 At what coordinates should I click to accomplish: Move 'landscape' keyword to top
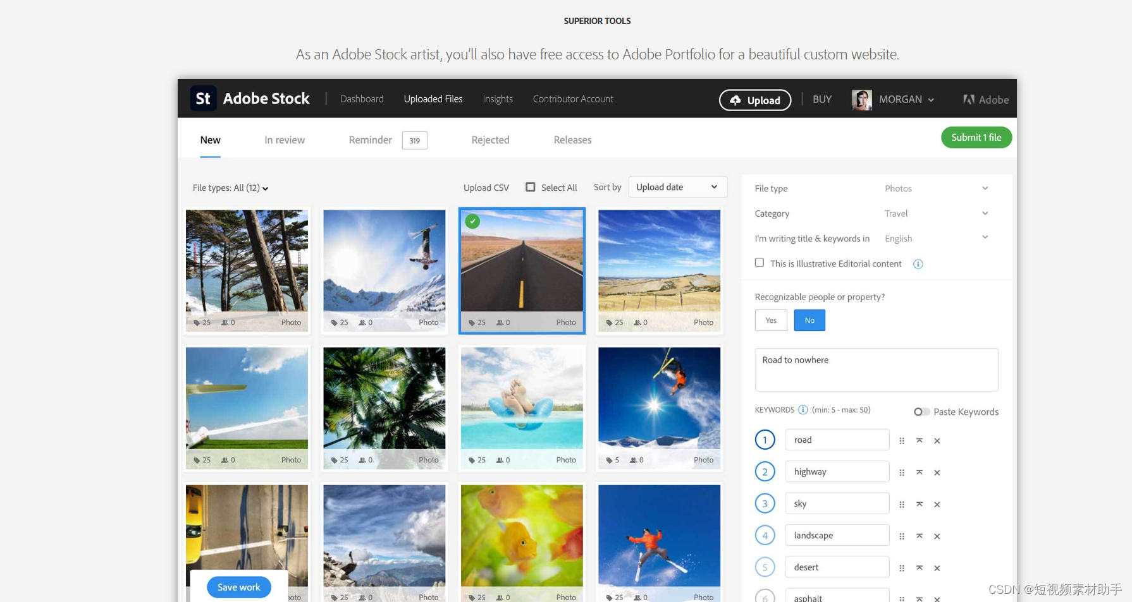920,536
